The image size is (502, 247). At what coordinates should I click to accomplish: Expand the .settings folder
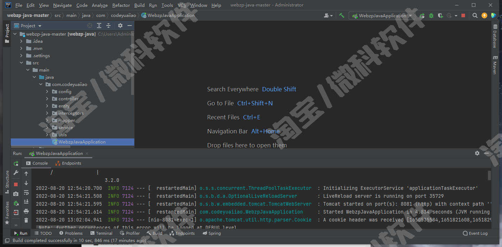pyautogui.click(x=22, y=56)
